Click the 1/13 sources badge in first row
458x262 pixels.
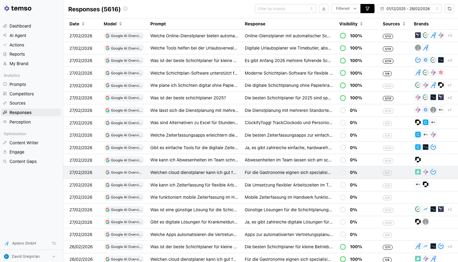click(x=388, y=36)
